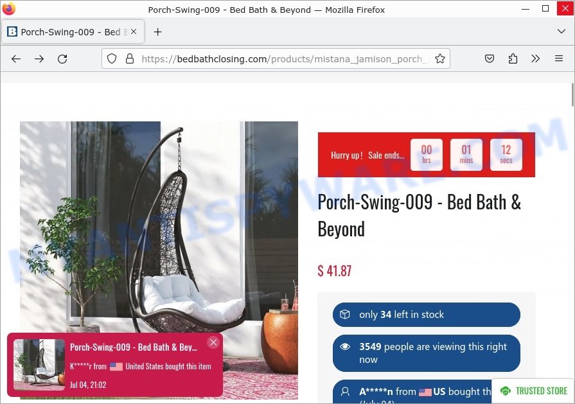This screenshot has height=404, width=575.
Task: Click the bedbathclosing.com URL address field
Action: [x=283, y=58]
